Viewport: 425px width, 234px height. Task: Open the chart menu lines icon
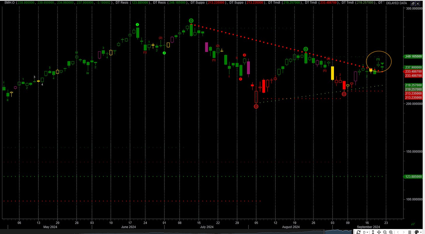(x=410, y=232)
